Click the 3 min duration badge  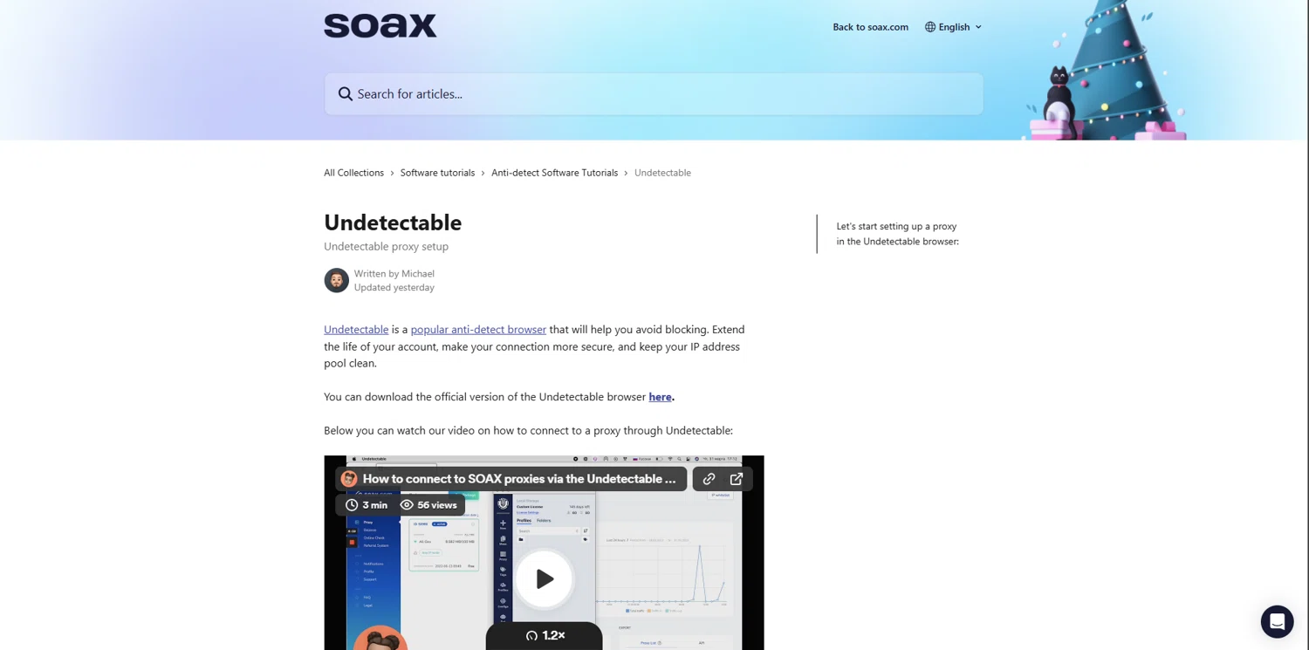coord(366,505)
